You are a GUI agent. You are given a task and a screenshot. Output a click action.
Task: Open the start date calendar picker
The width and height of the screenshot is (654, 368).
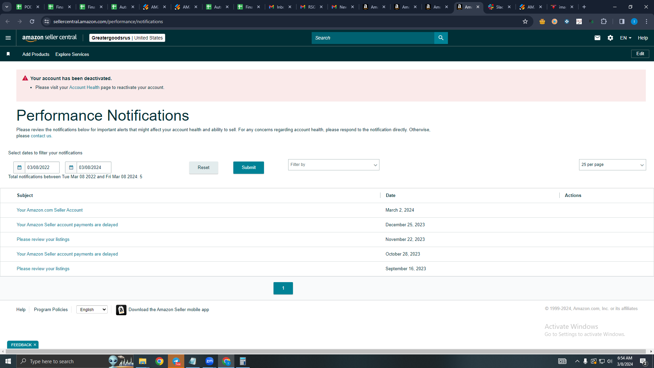coord(19,167)
